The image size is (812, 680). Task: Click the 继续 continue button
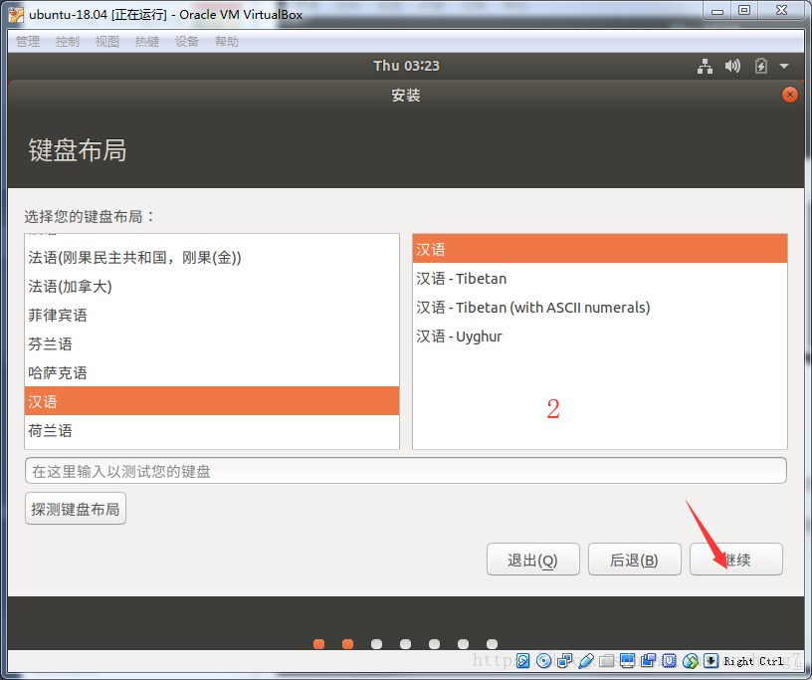[x=736, y=560]
